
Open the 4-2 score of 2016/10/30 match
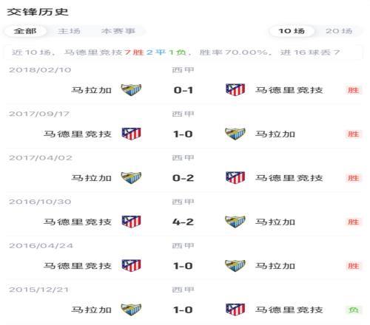pos(183,222)
